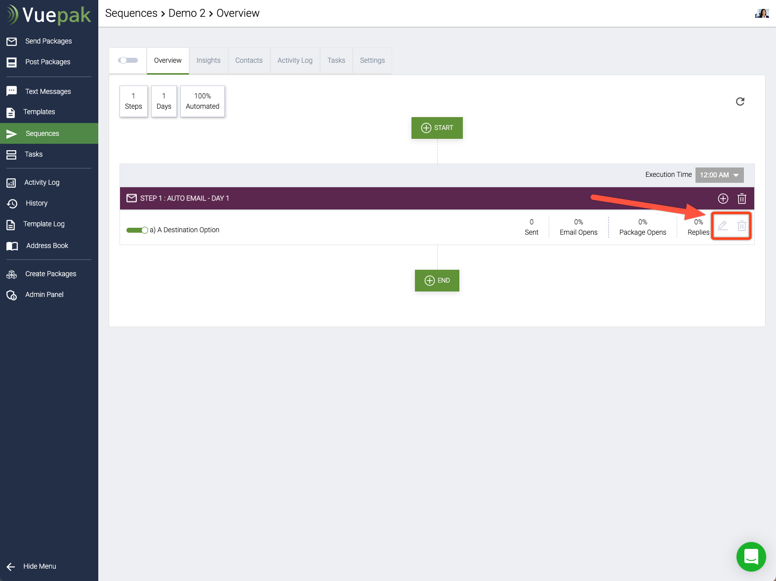Open Address Book in the sidebar
The height and width of the screenshot is (581, 776).
[47, 246]
